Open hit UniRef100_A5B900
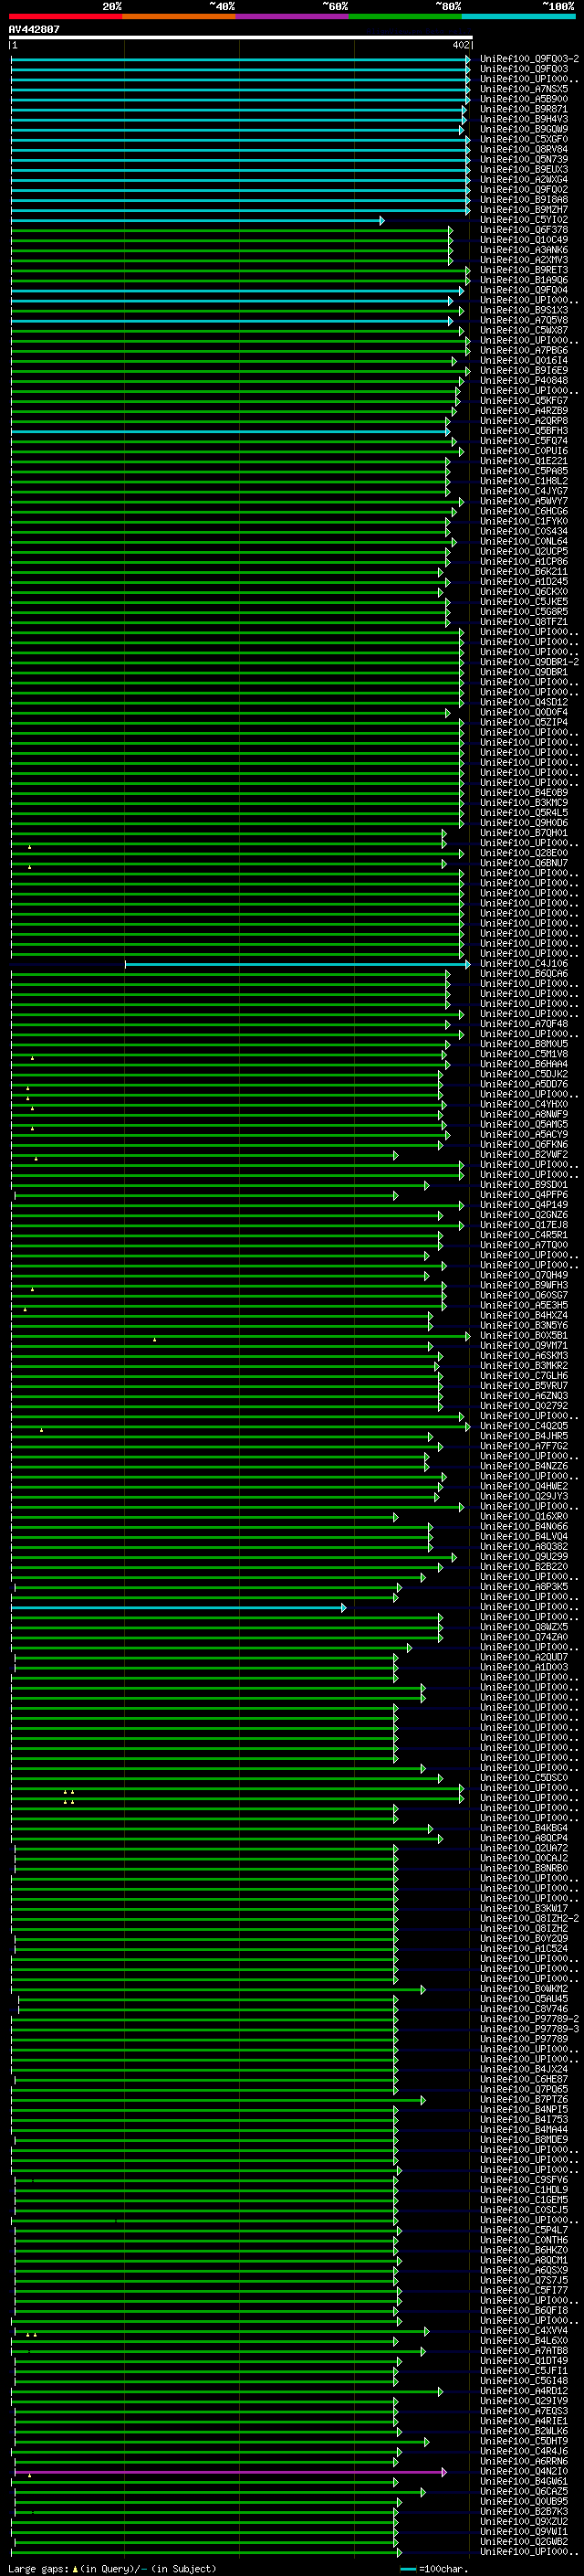This screenshot has height=2576, width=584. click(524, 99)
